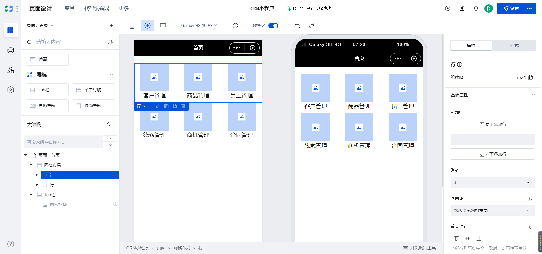This screenshot has width=542, height=254.
Task: Run preview with the green play button
Action: click(x=489, y=8)
